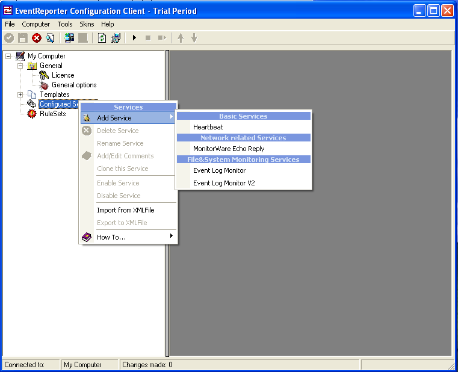Click the move down arrow icon
458x372 pixels.
pyautogui.click(x=194, y=38)
